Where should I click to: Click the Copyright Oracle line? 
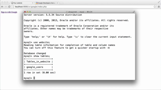[x=76, y=20]
